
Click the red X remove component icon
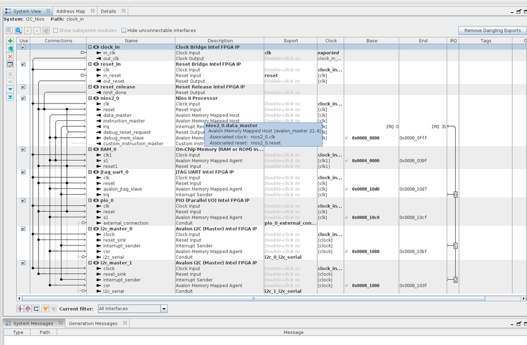(x=10, y=56)
